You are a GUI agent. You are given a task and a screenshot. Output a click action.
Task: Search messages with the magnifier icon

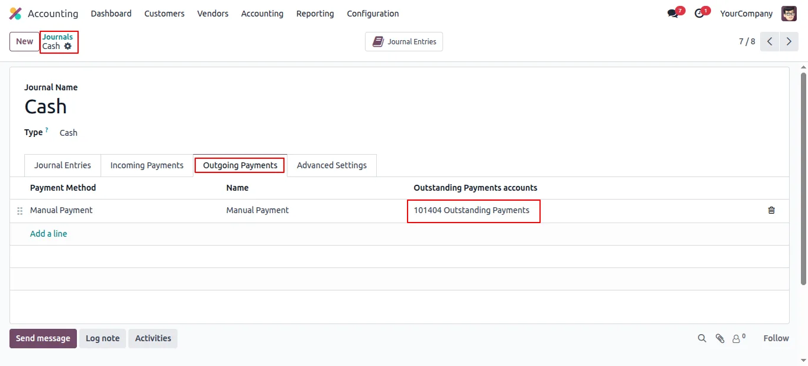(x=702, y=338)
